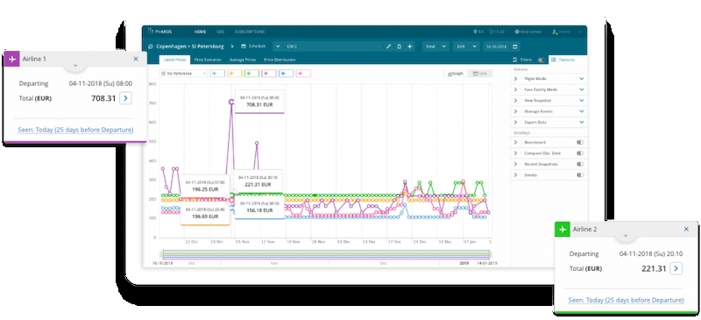Expand the Flight Mode action chevron

(581, 79)
